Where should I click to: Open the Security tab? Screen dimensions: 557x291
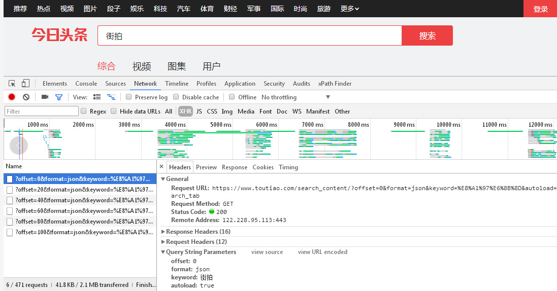coord(274,83)
